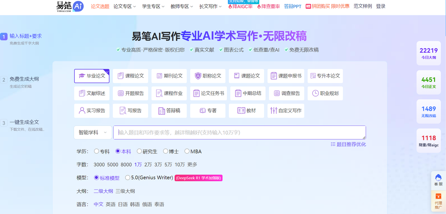Click the DeepSeek R1 学术加强版 badge
This screenshot has height=214, width=446.
tap(199, 178)
